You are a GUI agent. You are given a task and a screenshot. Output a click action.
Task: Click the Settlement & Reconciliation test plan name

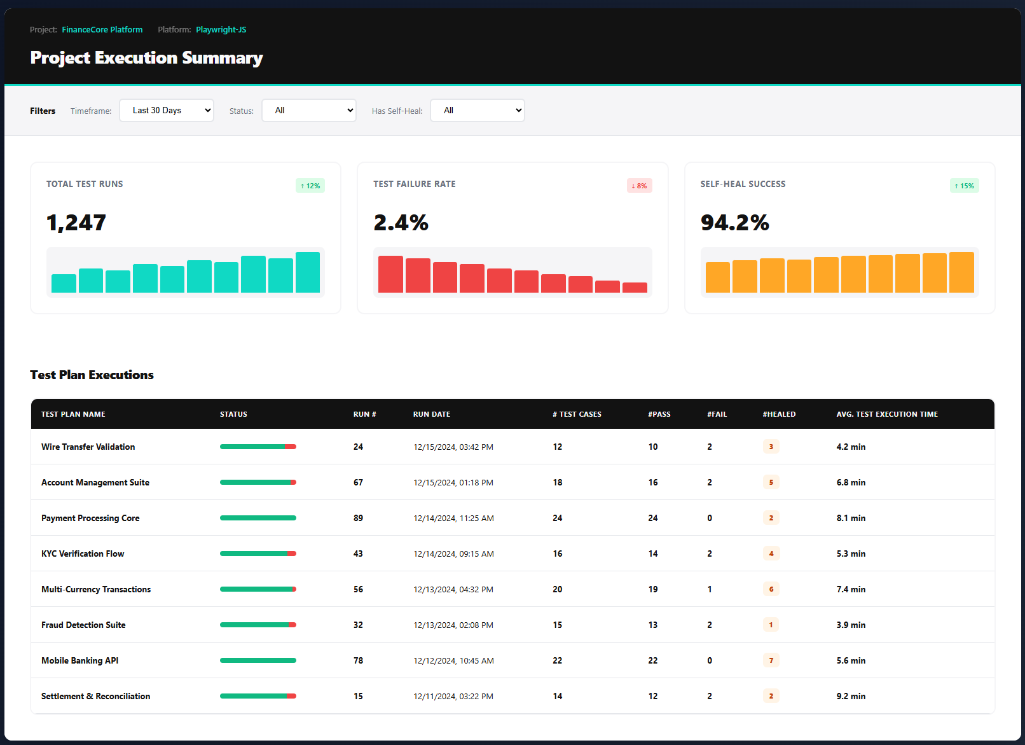[x=95, y=696]
